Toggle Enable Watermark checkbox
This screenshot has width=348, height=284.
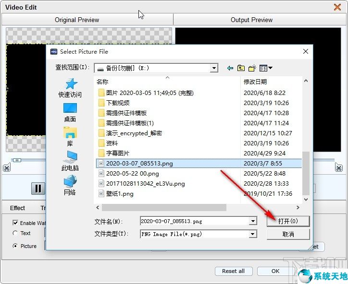15,223
